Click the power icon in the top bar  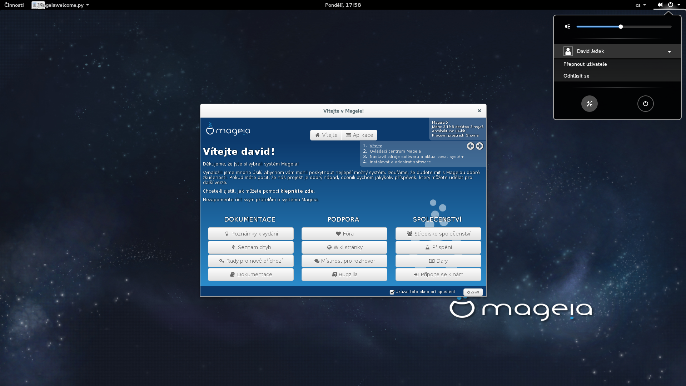tap(671, 5)
